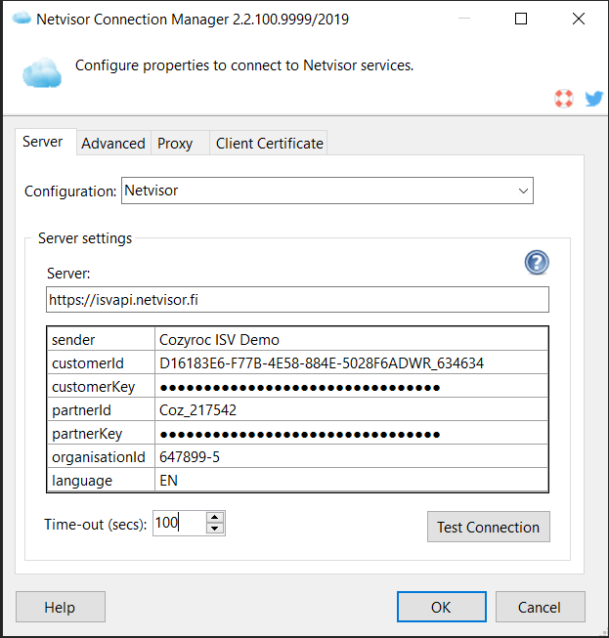
Task: Increase time-out with up arrow
Action: [215, 518]
